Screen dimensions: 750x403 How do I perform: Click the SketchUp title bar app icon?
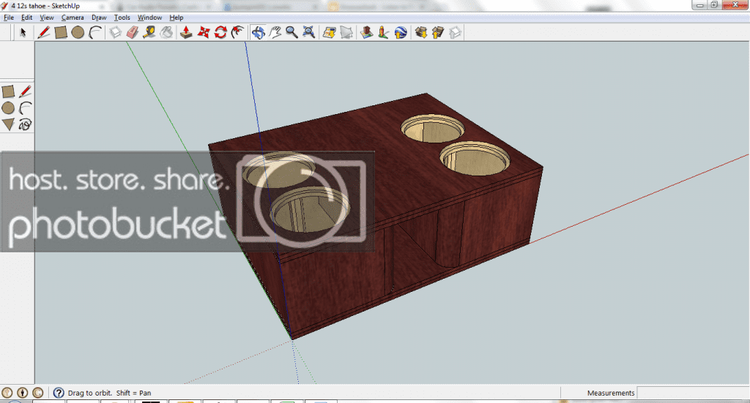tap(5, 6)
